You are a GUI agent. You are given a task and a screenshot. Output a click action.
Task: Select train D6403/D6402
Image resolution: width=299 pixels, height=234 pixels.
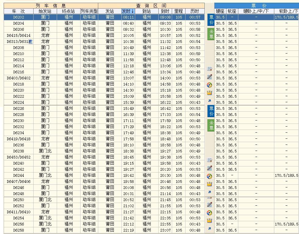tap(19, 78)
